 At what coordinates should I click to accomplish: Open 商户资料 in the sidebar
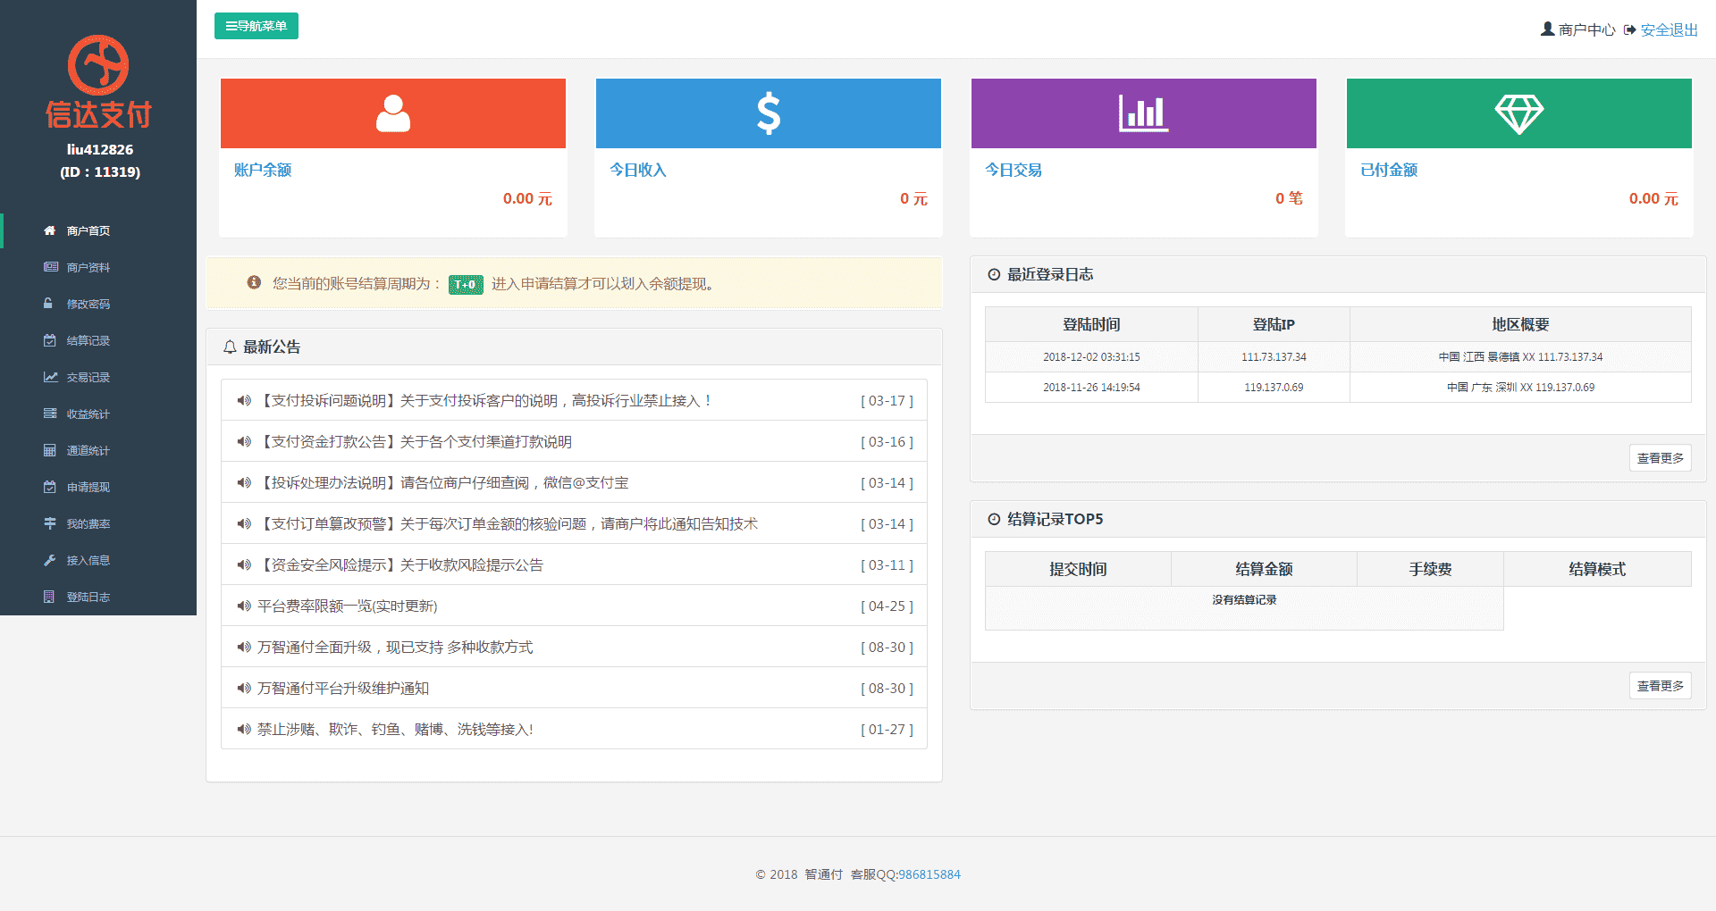pos(88,267)
